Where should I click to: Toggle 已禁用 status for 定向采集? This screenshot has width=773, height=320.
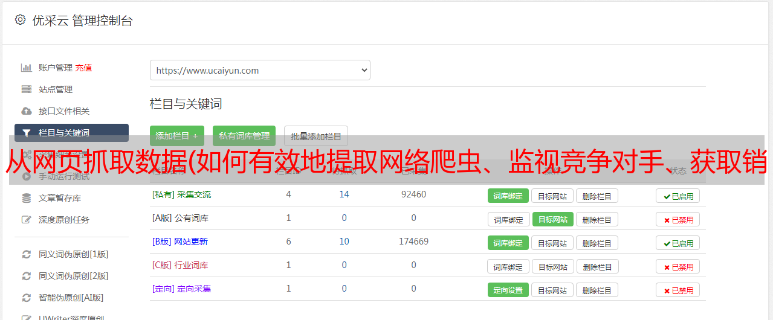[x=678, y=290]
